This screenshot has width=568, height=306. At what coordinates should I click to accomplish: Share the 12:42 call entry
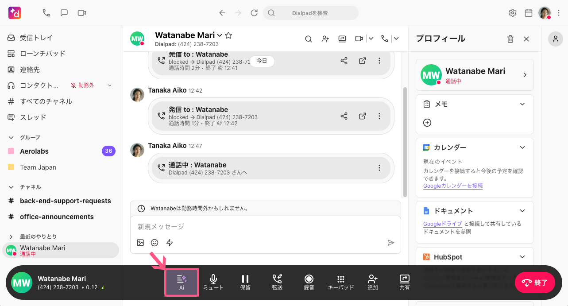tap(344, 116)
